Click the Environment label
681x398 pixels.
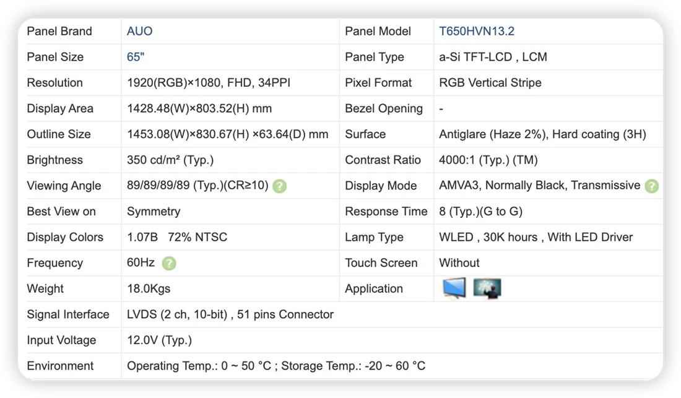[x=60, y=366]
